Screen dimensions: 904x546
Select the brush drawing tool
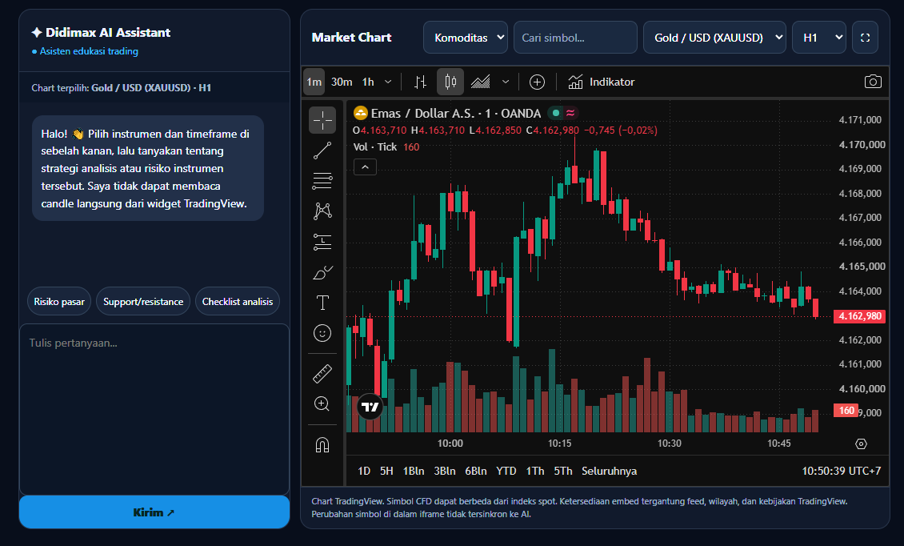(322, 272)
